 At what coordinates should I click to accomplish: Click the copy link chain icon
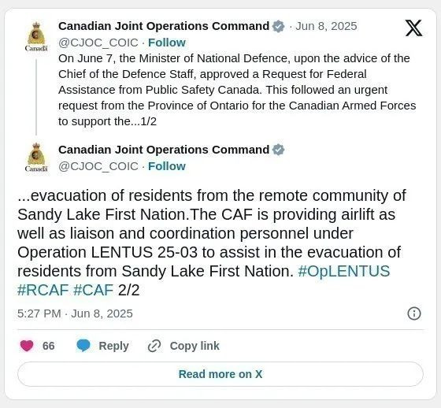coord(154,346)
